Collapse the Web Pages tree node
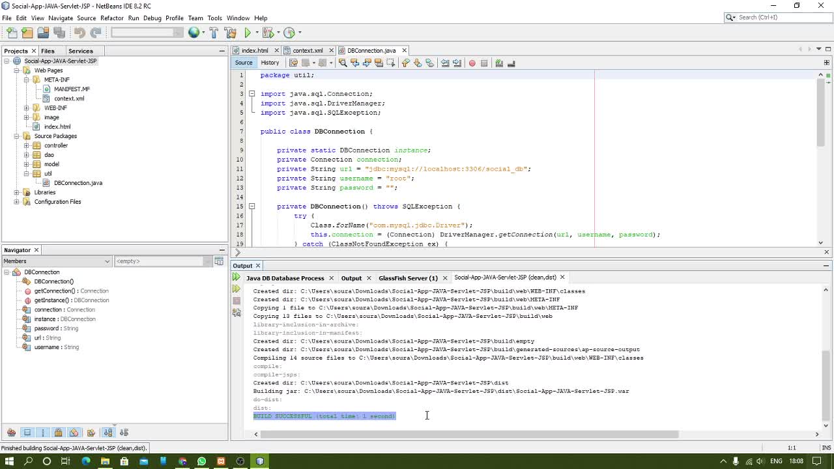This screenshot has height=469, width=834. [16, 70]
